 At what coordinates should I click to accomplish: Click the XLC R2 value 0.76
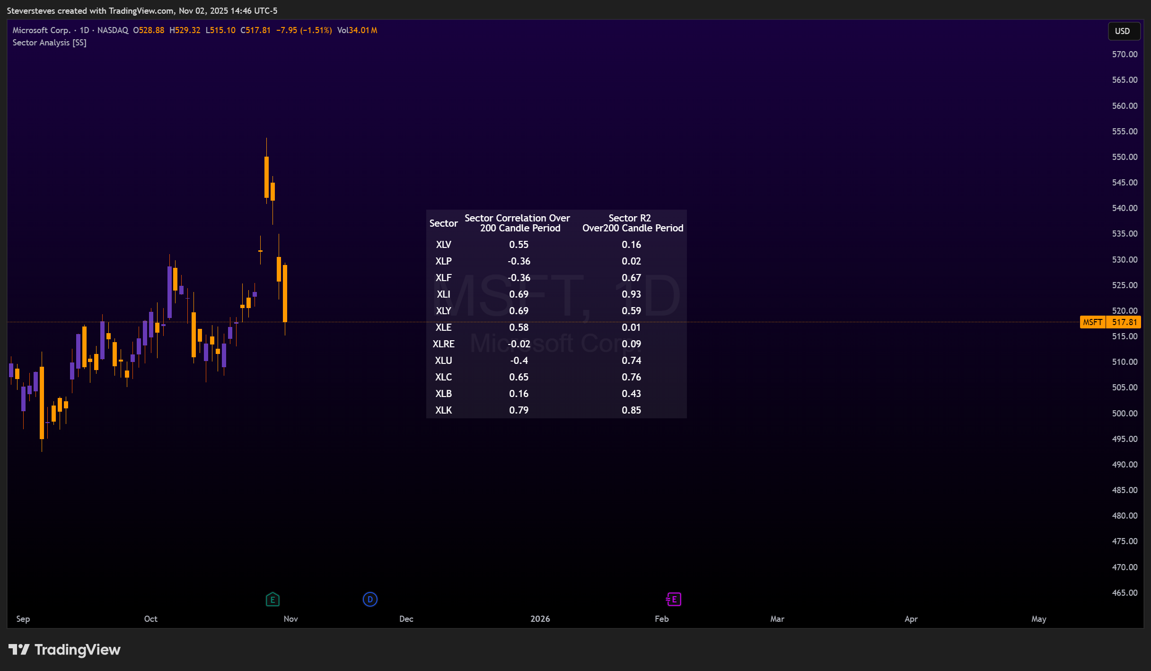point(632,377)
